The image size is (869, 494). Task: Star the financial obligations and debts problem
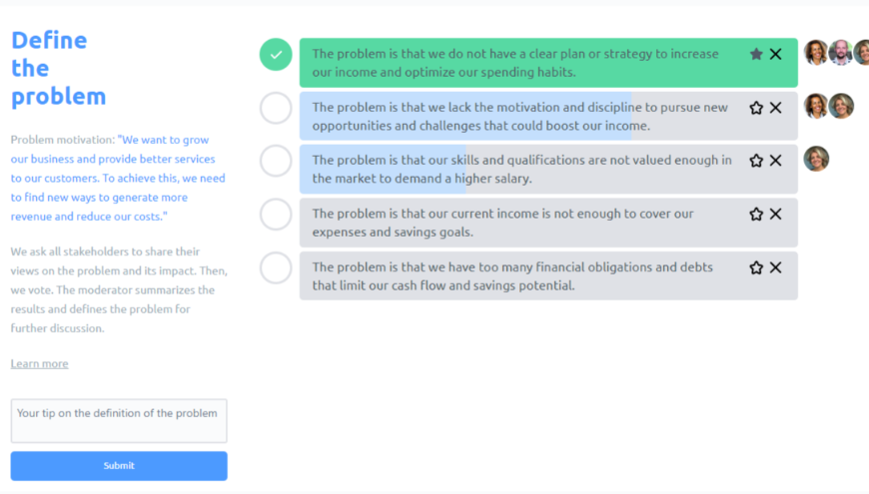756,267
